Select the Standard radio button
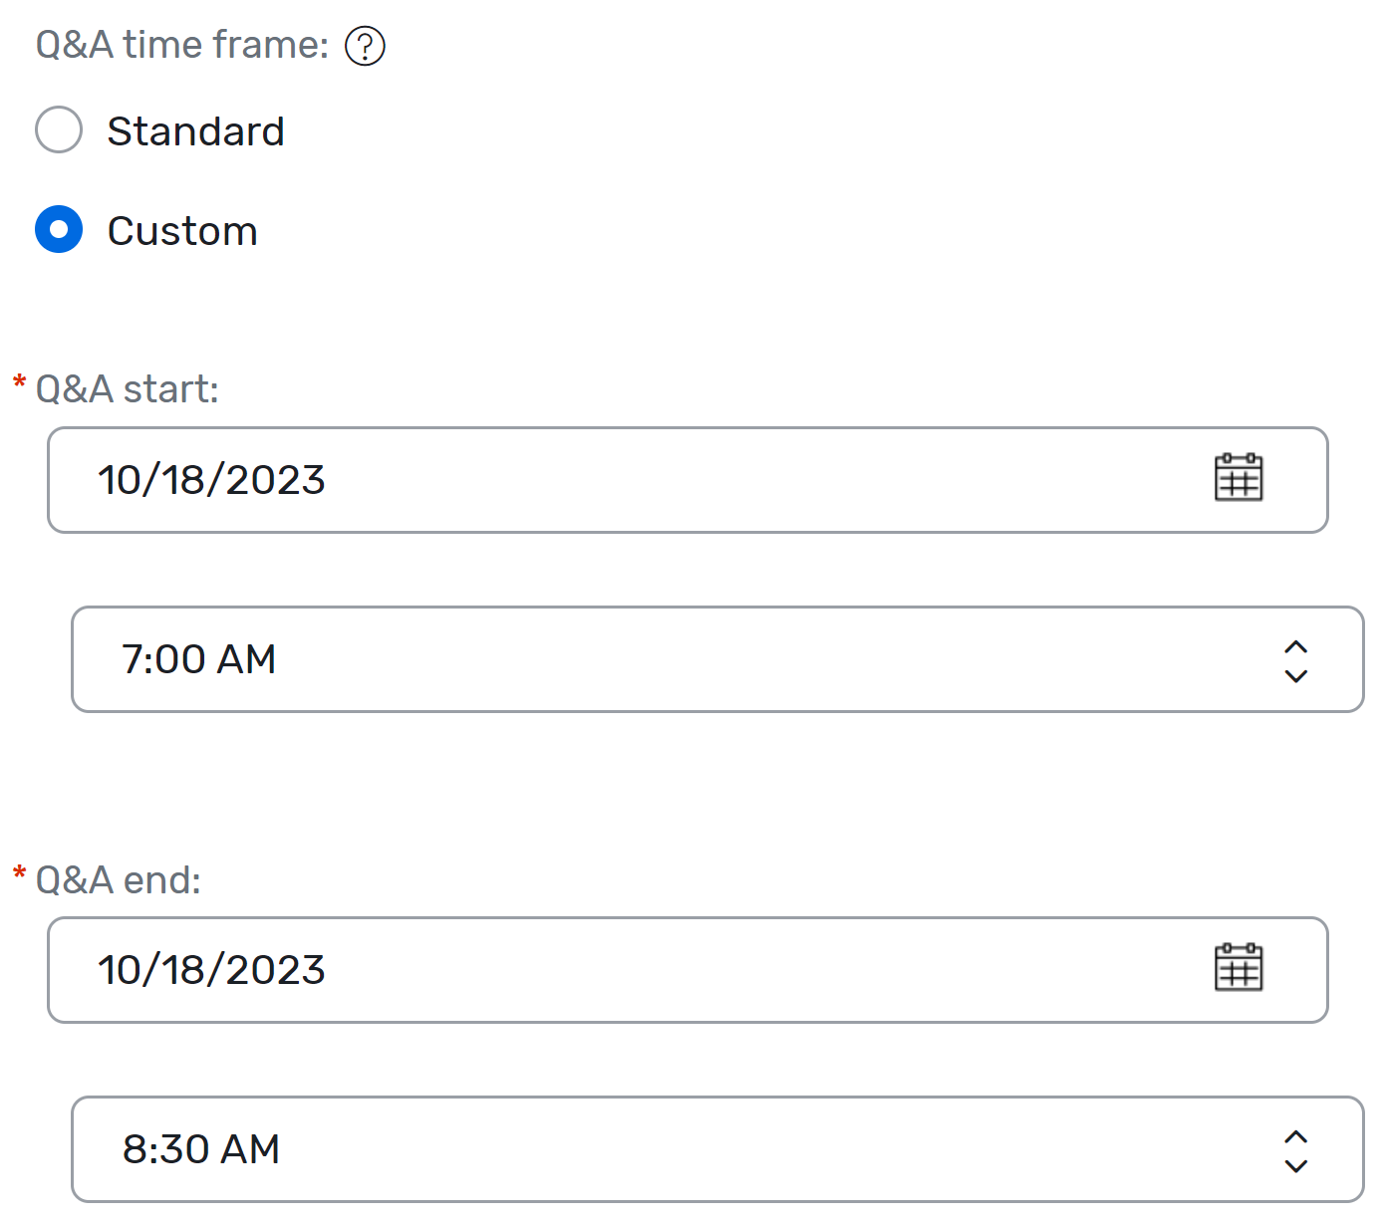The height and width of the screenshot is (1223, 1381). coord(59,129)
